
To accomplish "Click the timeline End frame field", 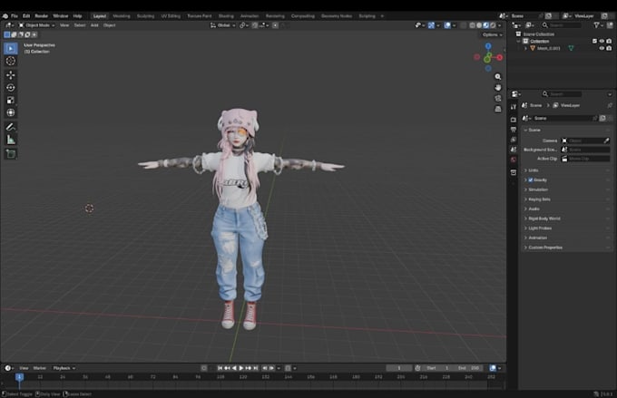I will coord(469,368).
